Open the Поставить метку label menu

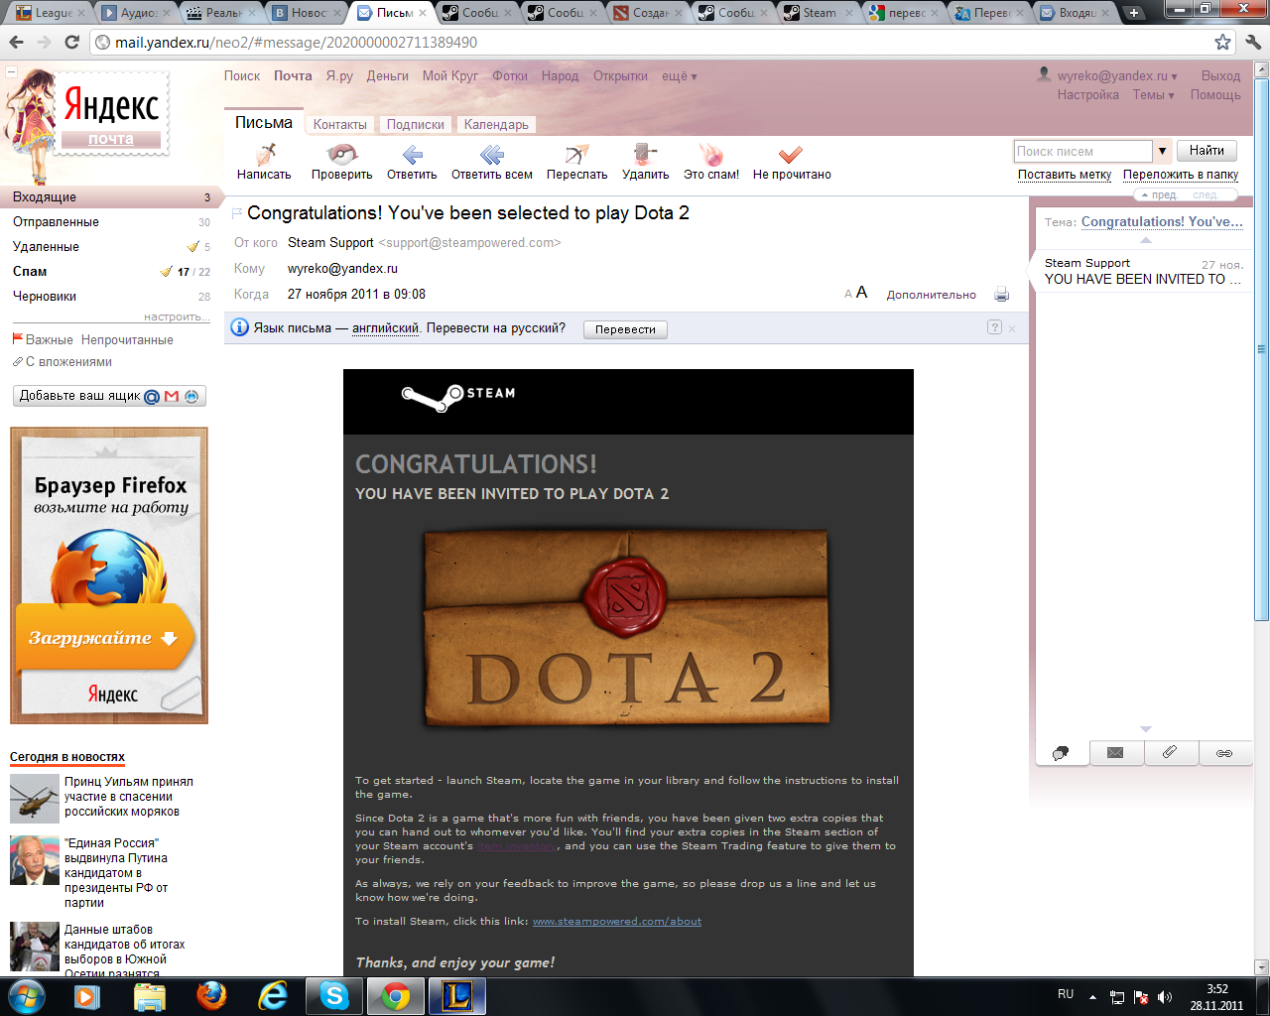coord(1065,175)
